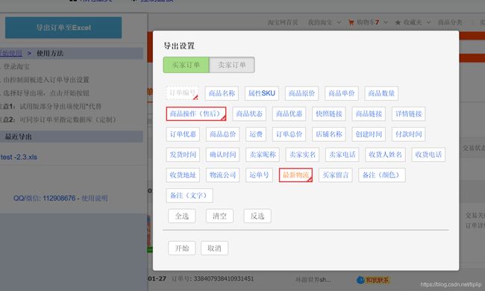Toggle the 商品原价 export field
This screenshot has width=485, height=291.
click(301, 93)
